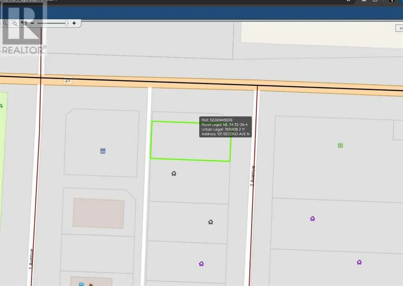Screen dimensions: 403x286
Task: Click purple house icon right of 2 Avenue
Action: 312,218
